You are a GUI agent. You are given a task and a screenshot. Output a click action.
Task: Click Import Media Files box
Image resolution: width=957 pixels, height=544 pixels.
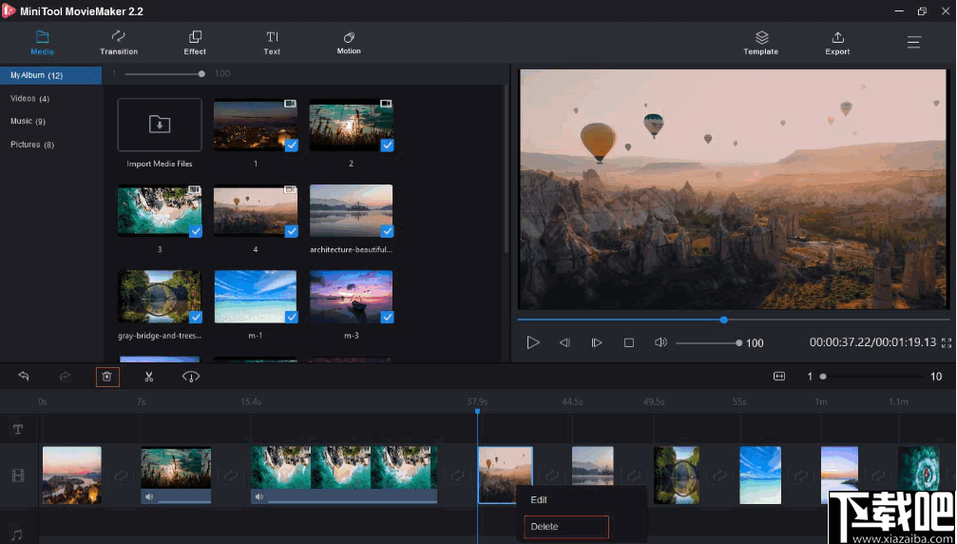click(x=160, y=125)
